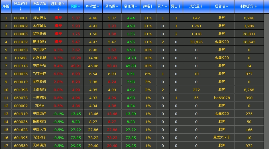
Task: Click 漲停 status for 深发展A
Action: point(58,18)
